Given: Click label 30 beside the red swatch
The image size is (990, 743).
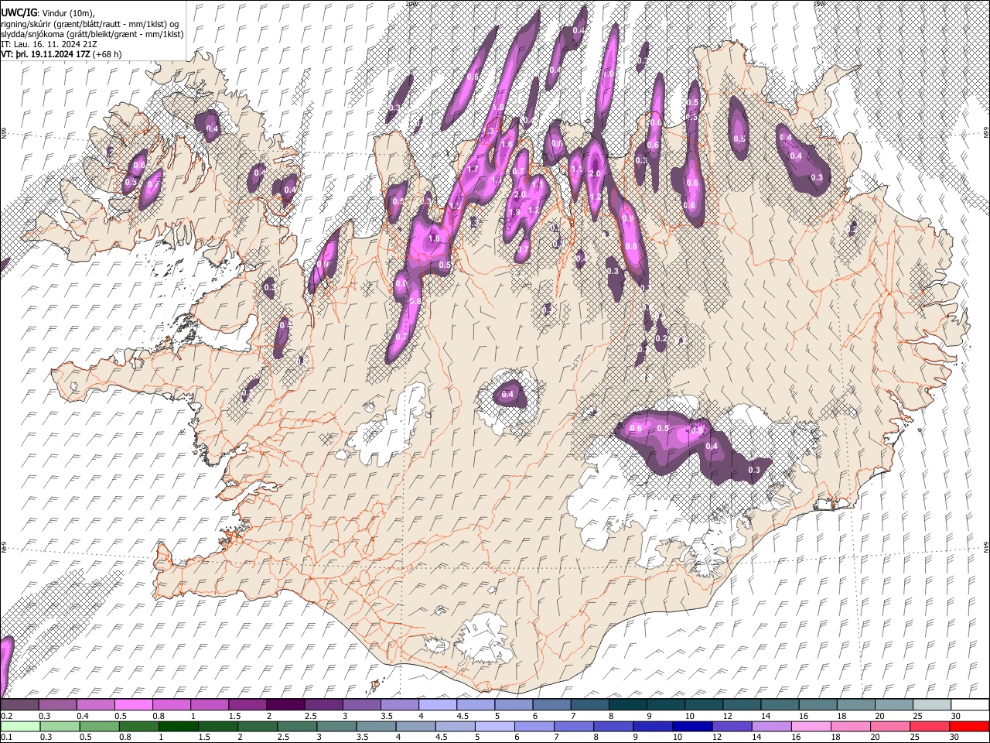Looking at the screenshot, I should [x=956, y=737].
